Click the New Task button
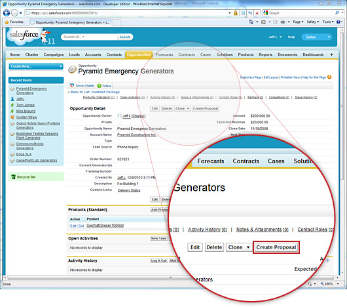Image resolution: width=347 pixels, height=307 pixels. point(158,238)
